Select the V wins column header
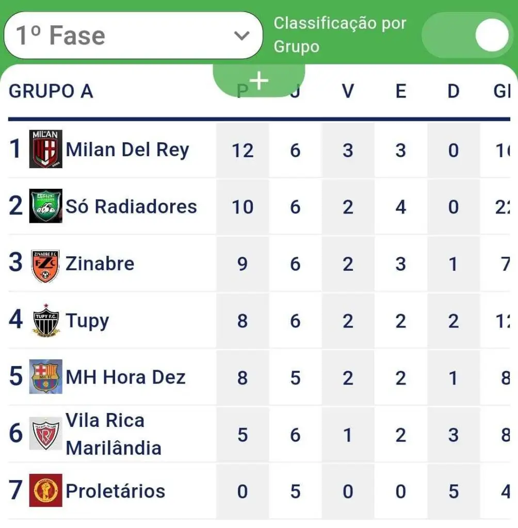This screenshot has height=528, width=518. click(348, 91)
